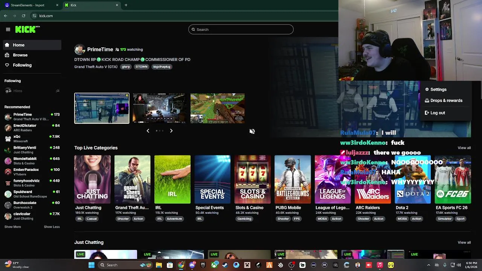Click the Windows Start button

[x=91, y=265]
